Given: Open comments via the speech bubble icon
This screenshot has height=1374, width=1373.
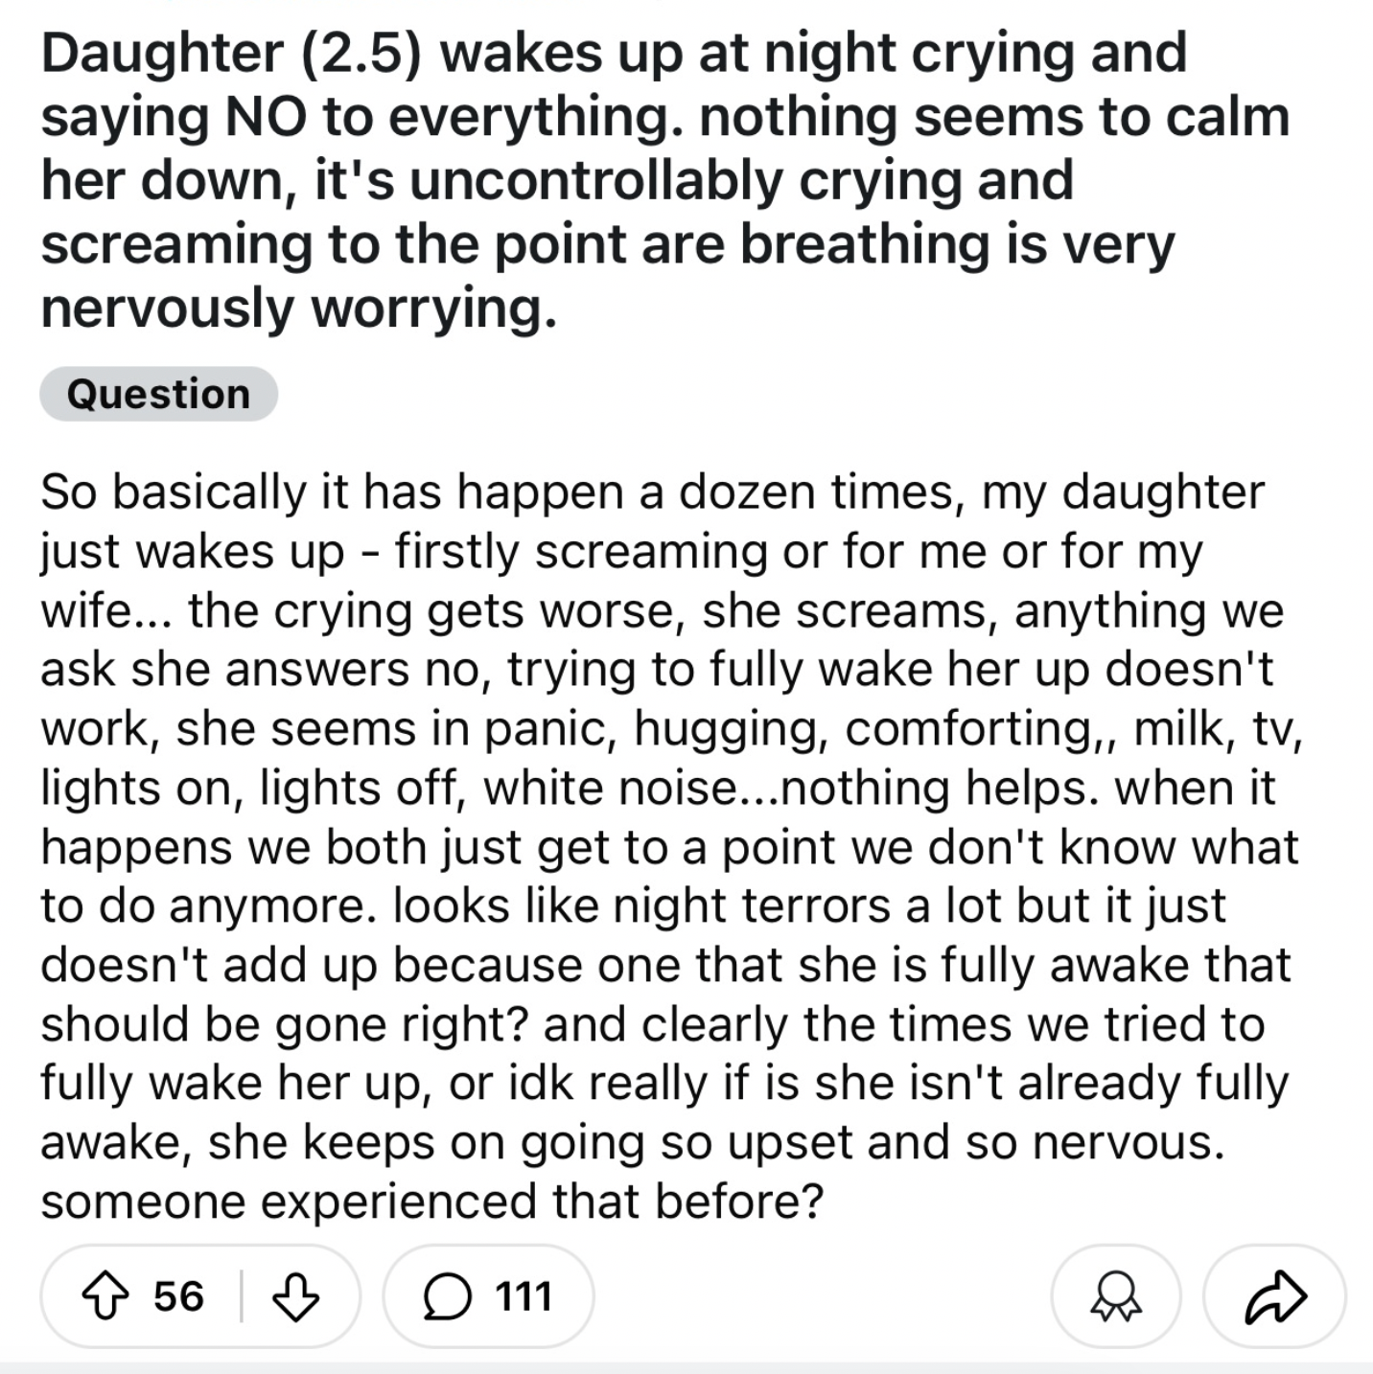Looking at the screenshot, I should [x=447, y=1297].
